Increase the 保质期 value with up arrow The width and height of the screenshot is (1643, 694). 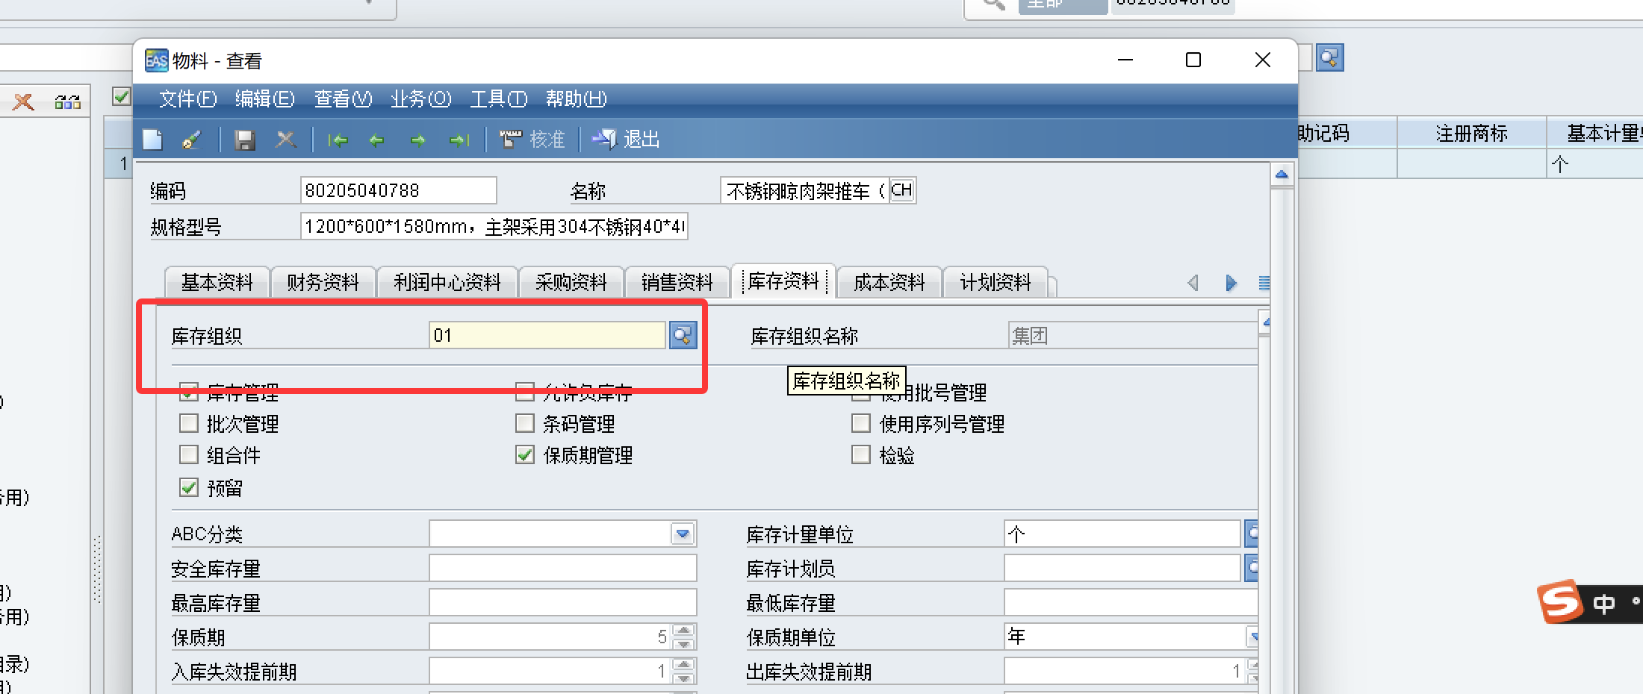coord(683,631)
